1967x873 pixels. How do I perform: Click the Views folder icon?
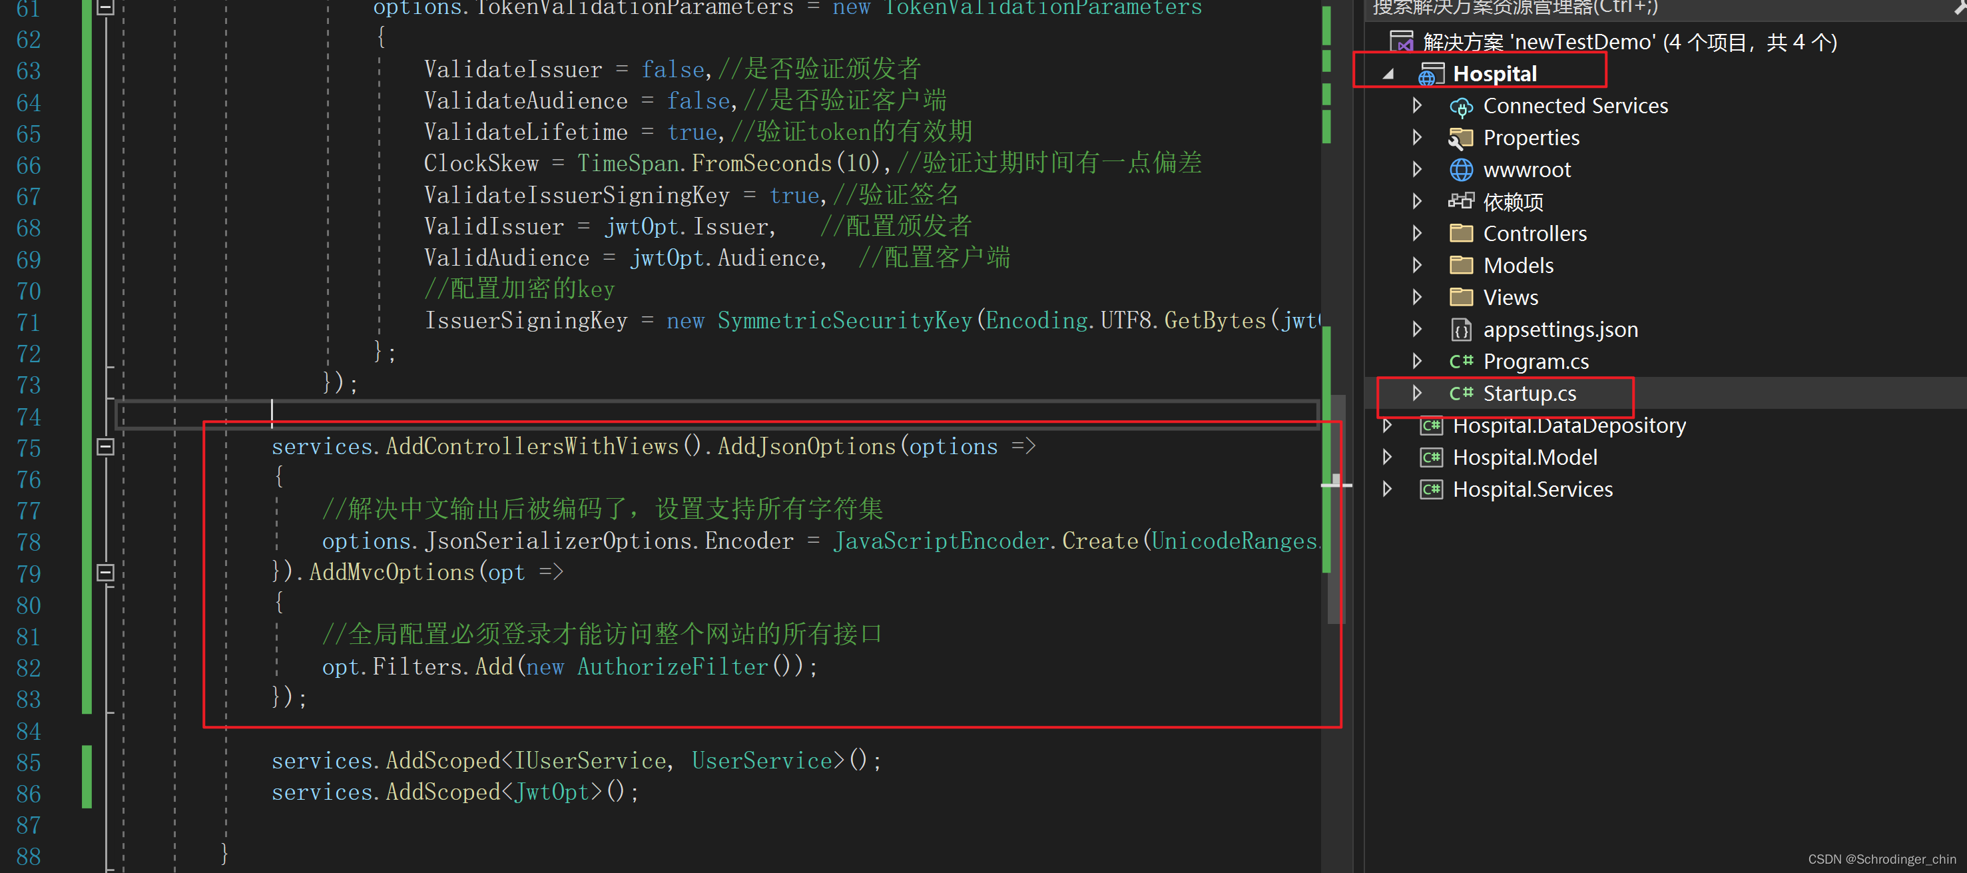(x=1462, y=297)
